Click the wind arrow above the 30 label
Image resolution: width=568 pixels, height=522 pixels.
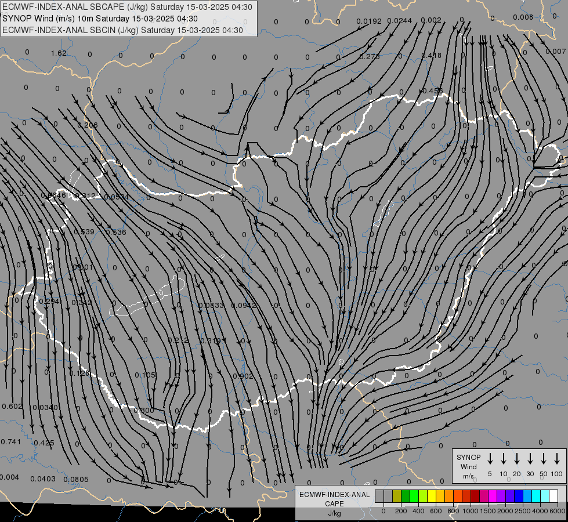click(530, 458)
